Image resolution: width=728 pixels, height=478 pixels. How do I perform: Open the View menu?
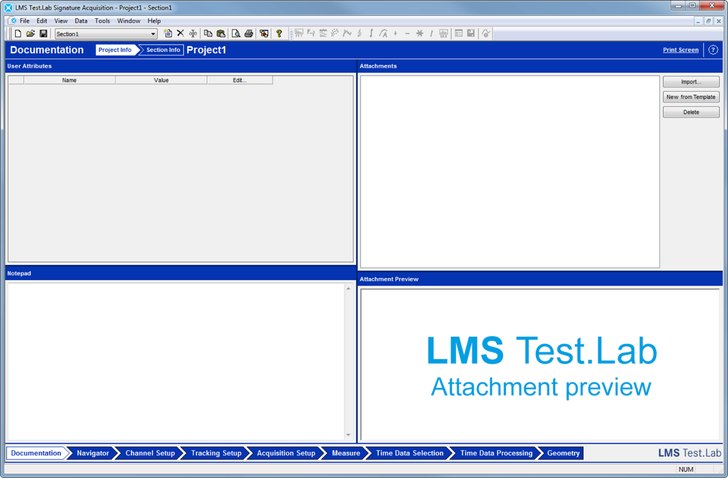coord(61,21)
